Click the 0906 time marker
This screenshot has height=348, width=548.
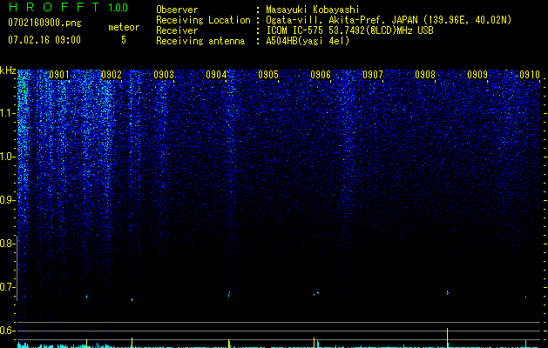[321, 75]
